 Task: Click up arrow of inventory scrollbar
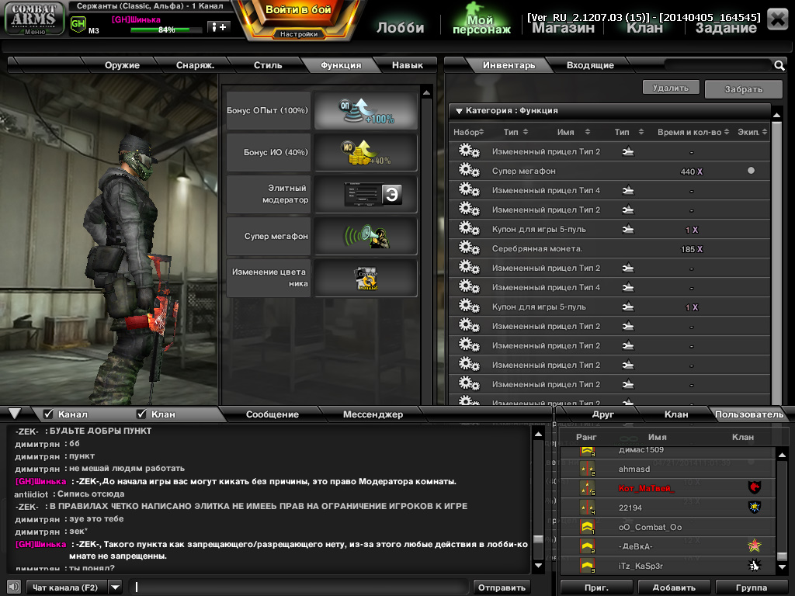(776, 115)
